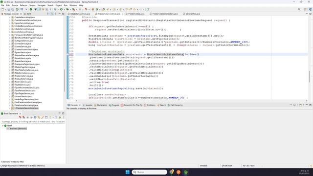Click the Save toolbar icon

[9, 9]
